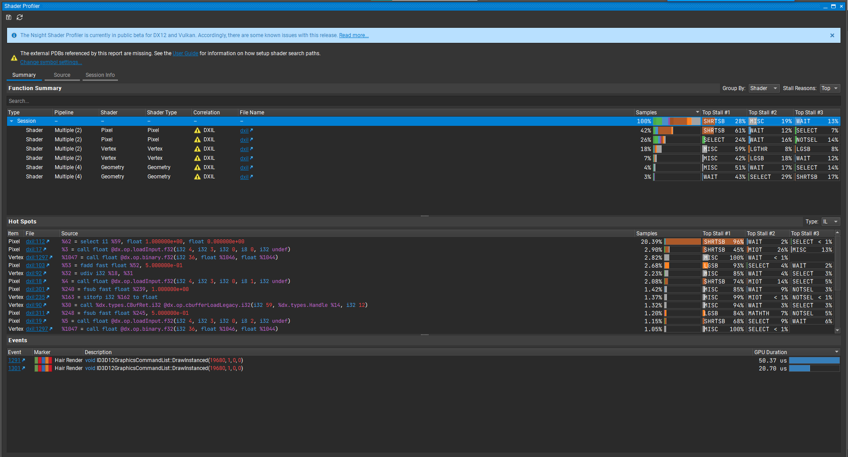Open Change symbol settings link

pos(51,62)
